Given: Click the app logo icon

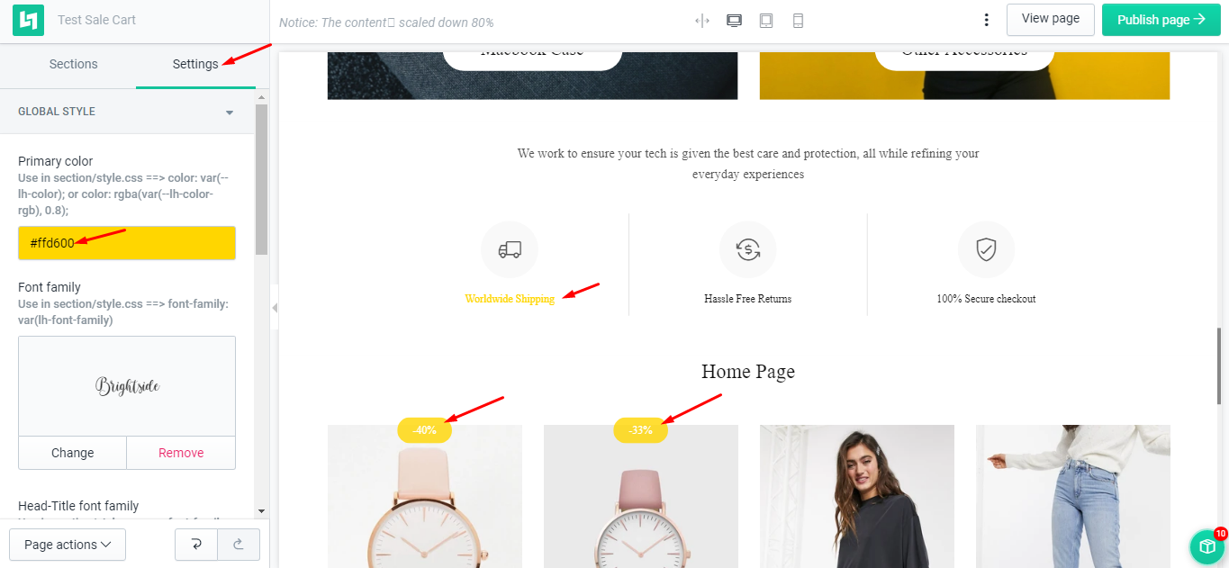Looking at the screenshot, I should coord(28,20).
